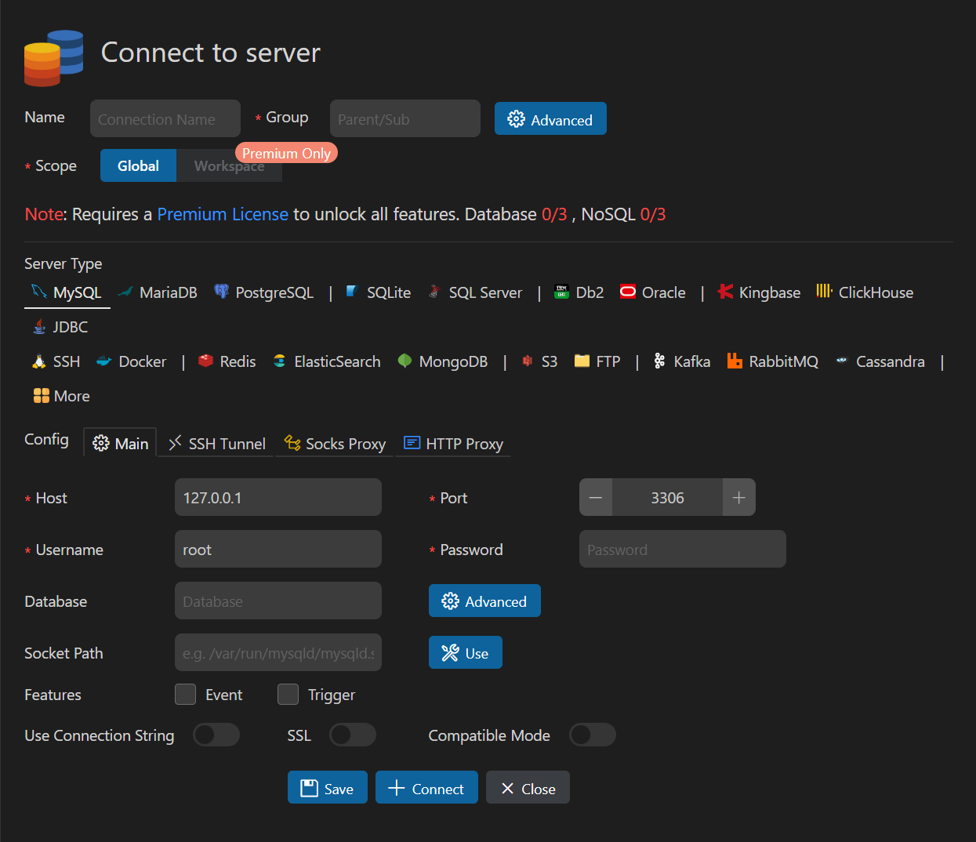Select the SQLite server type icon
976x842 pixels.
[x=352, y=292]
